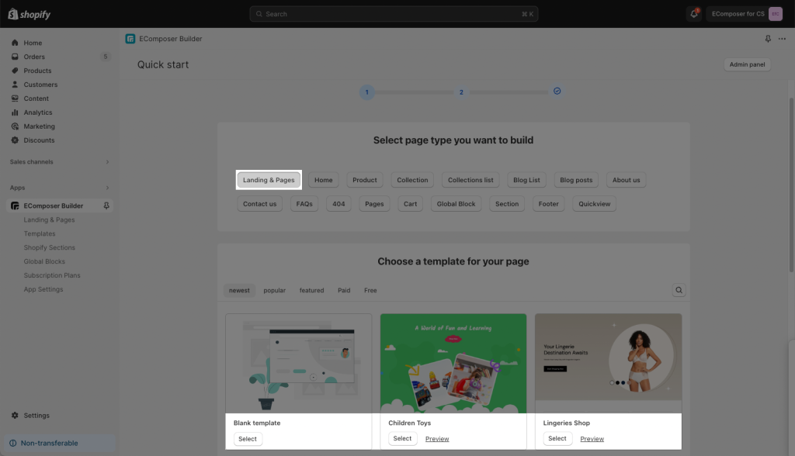Expand the Apps section chevron
Screen dimensions: 795x456
coord(107,188)
